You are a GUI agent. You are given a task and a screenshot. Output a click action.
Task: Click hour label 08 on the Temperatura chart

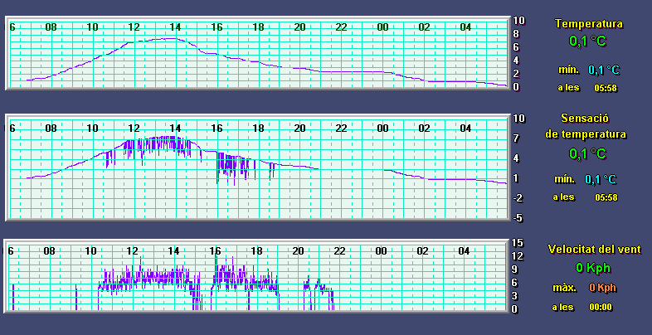[x=51, y=27]
